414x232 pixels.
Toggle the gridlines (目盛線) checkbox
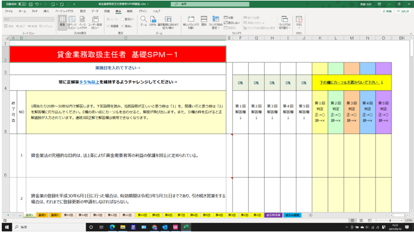[x=112, y=26]
